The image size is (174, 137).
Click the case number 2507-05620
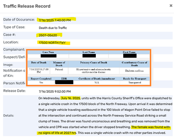point(48,35)
